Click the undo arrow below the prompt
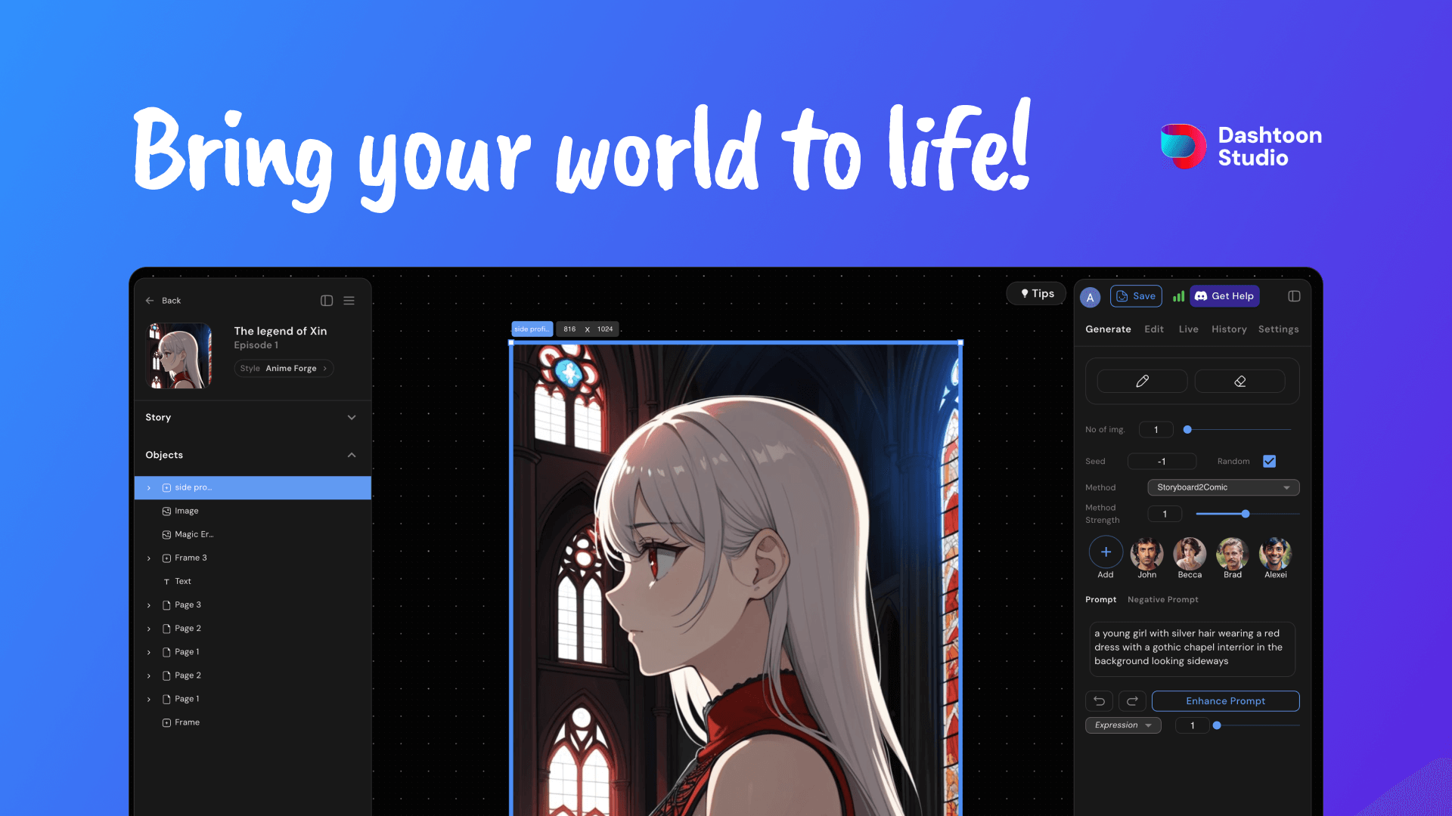 point(1099,701)
